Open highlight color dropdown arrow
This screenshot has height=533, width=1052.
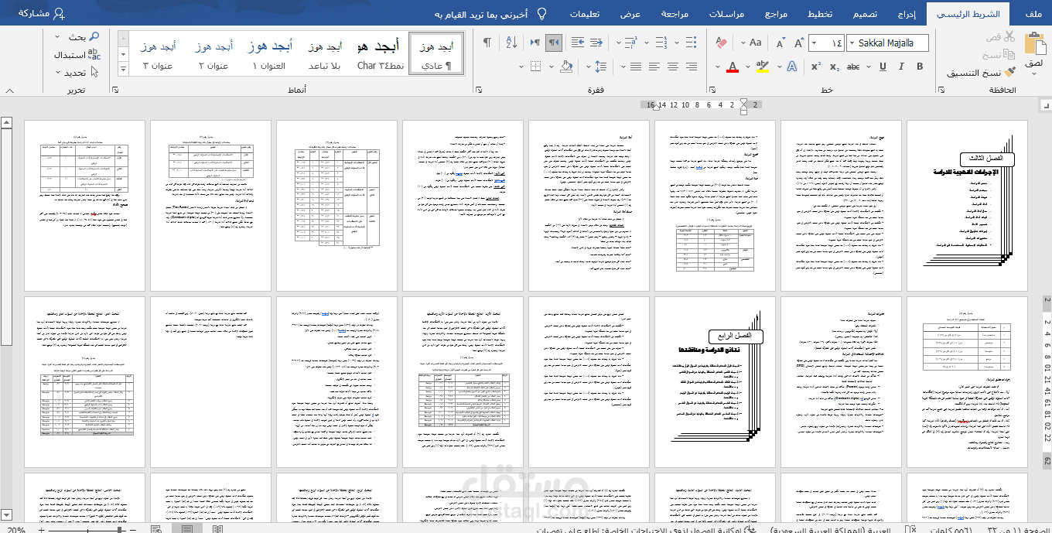click(x=748, y=67)
